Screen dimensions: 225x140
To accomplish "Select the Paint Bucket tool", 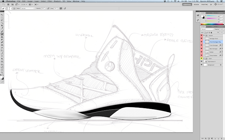I will 2,45.
